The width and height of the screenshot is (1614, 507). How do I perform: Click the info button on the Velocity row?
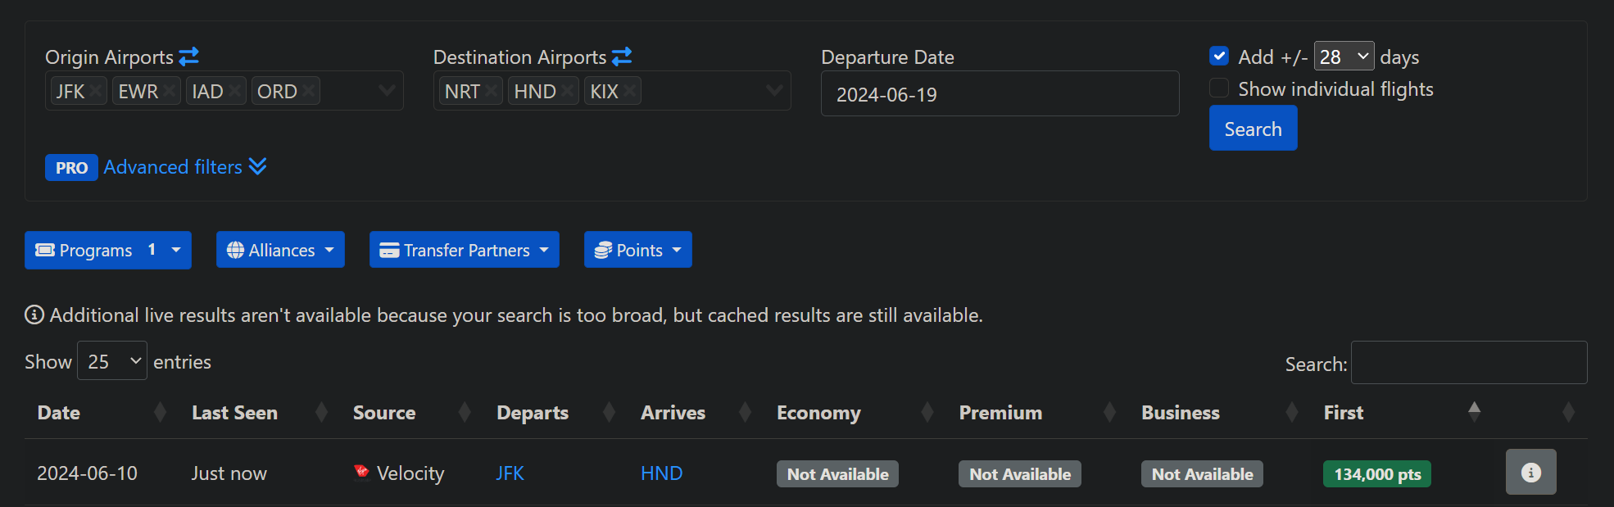click(x=1530, y=473)
